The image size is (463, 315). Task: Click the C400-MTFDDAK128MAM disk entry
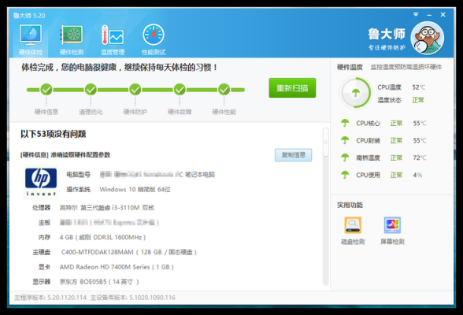click(129, 252)
